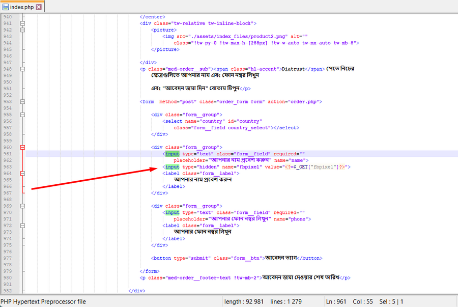This screenshot has width=458, height=307.
Task: Fold the label block at line 964
Action: click(x=22, y=174)
